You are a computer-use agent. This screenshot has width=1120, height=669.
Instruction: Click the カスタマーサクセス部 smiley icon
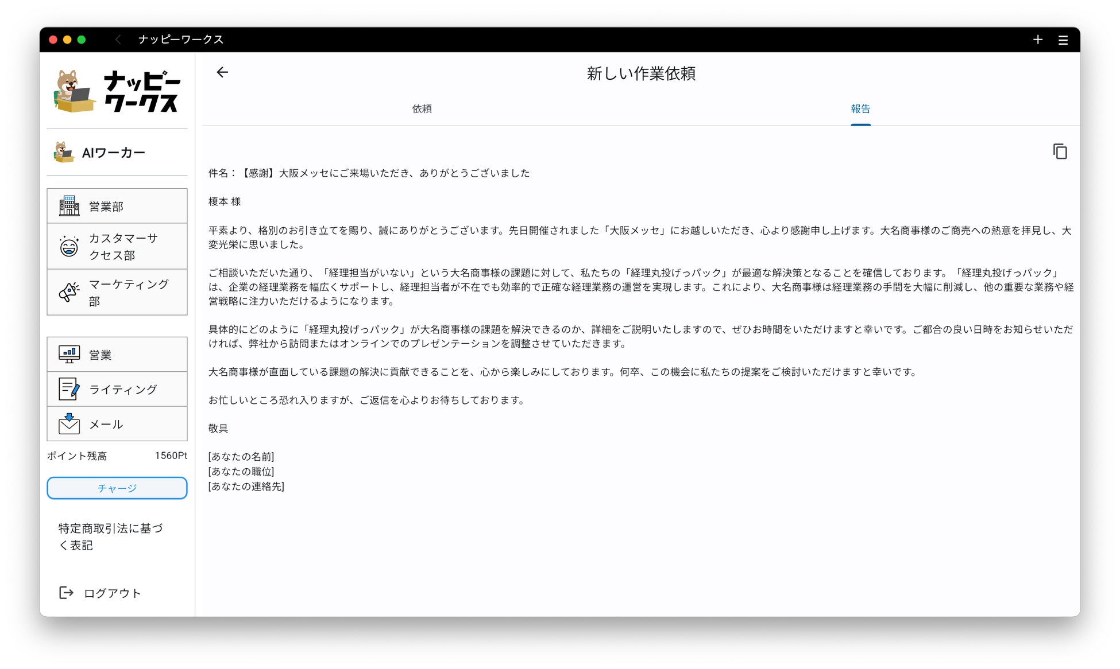point(69,247)
